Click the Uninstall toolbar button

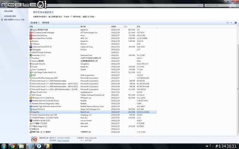tap(46, 23)
